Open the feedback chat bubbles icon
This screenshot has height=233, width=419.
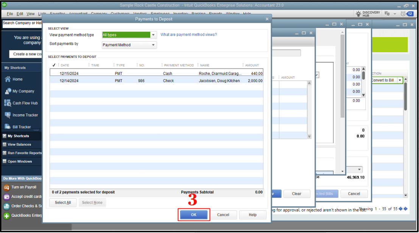tap(387, 14)
